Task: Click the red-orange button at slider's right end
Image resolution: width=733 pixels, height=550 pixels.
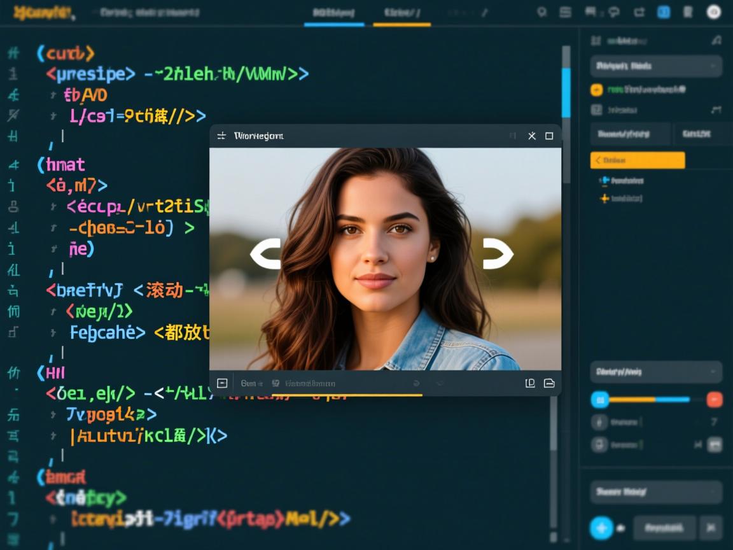Action: pyautogui.click(x=715, y=400)
